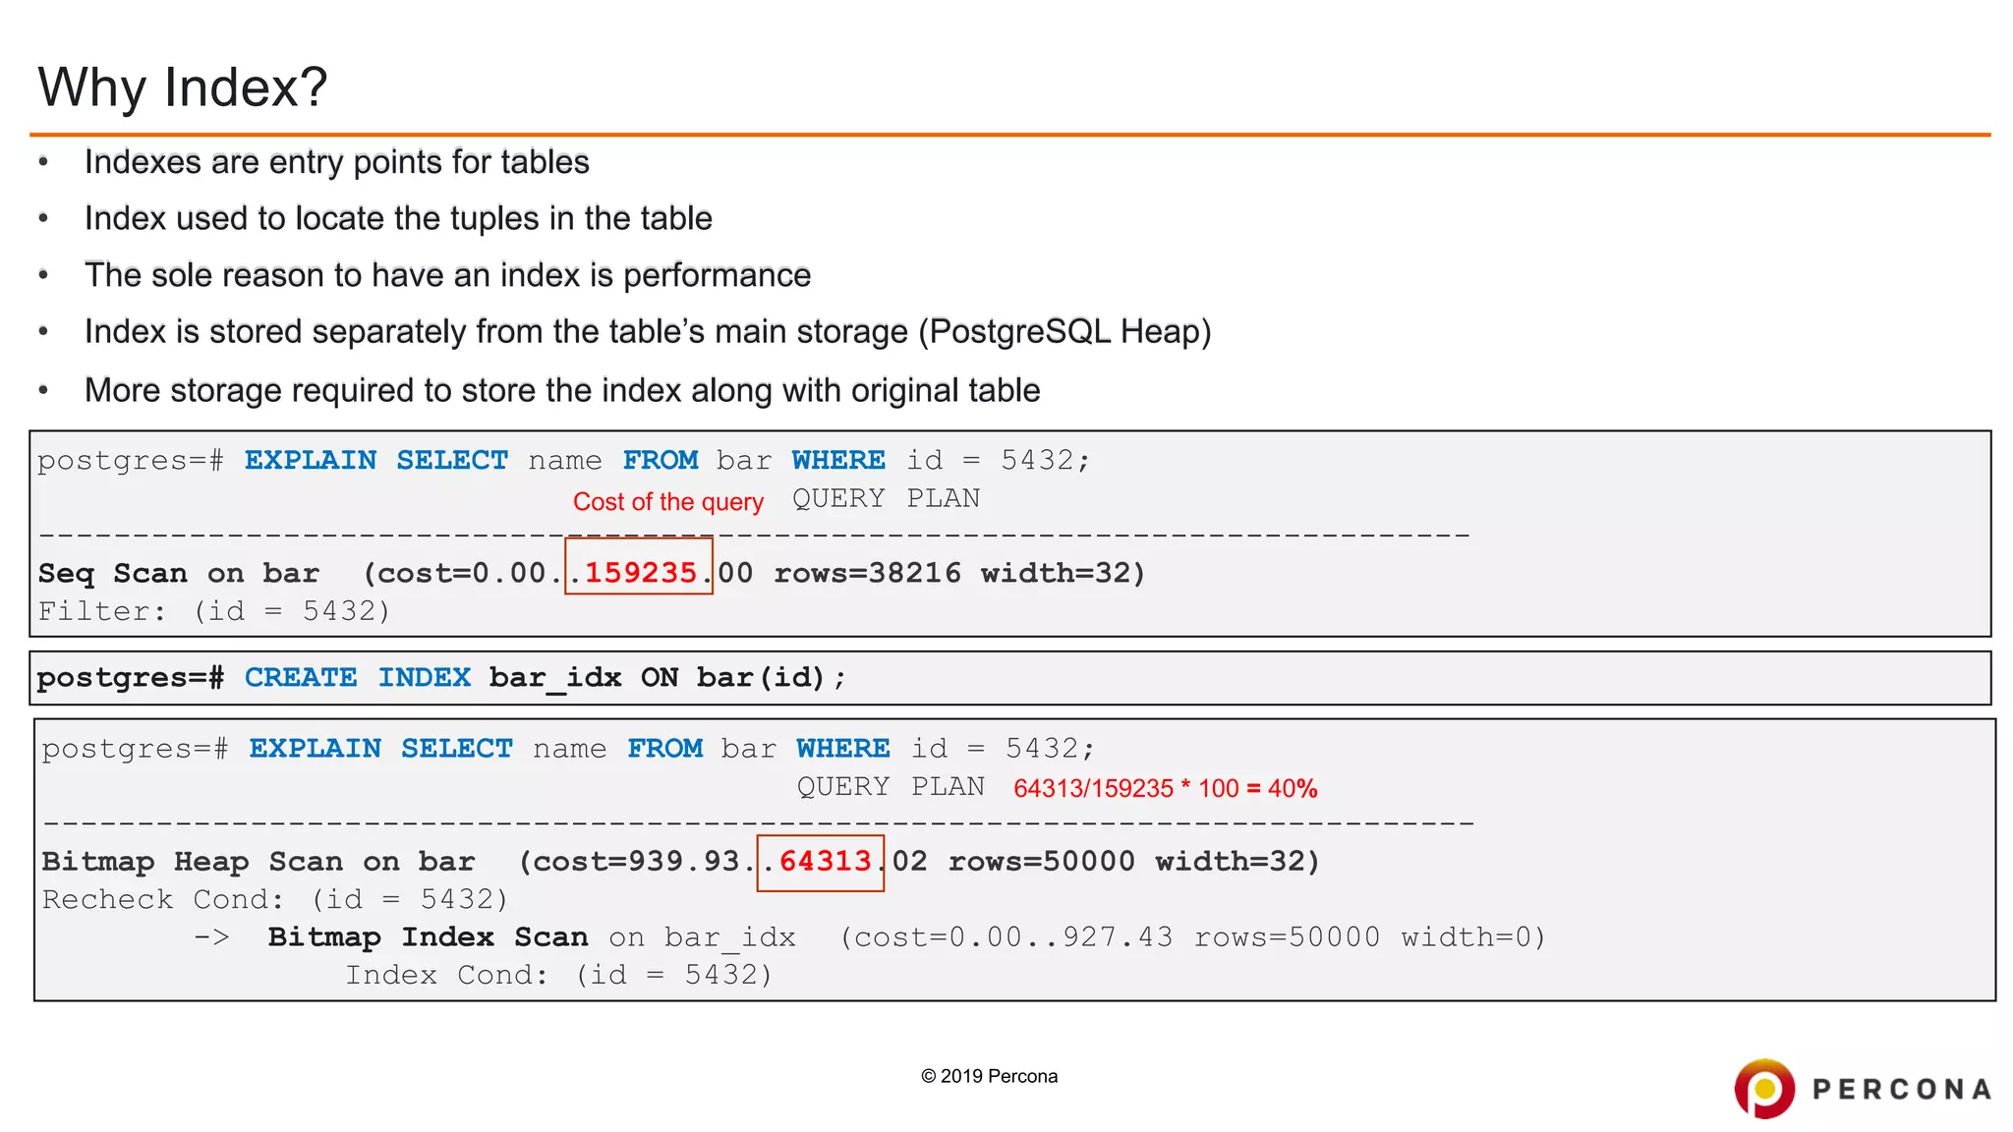Click bullet 'Indexes are entry points for tables'

coord(336,162)
